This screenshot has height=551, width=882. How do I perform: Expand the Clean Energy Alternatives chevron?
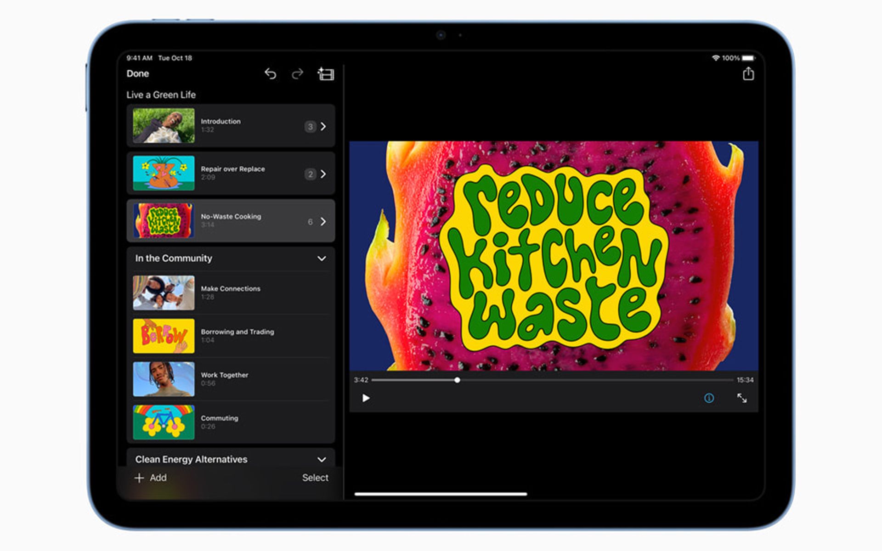[322, 460]
